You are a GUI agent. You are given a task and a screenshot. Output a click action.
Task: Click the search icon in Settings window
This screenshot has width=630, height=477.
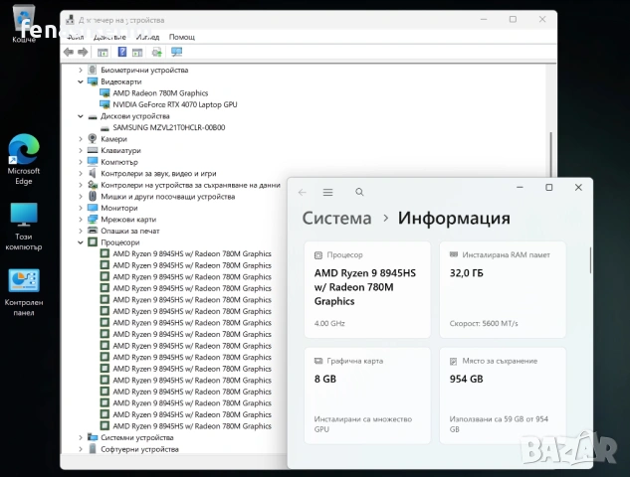[359, 192]
